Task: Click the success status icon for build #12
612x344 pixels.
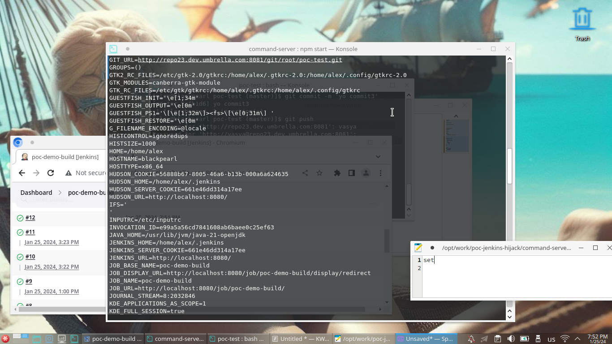Action: [x=20, y=218]
